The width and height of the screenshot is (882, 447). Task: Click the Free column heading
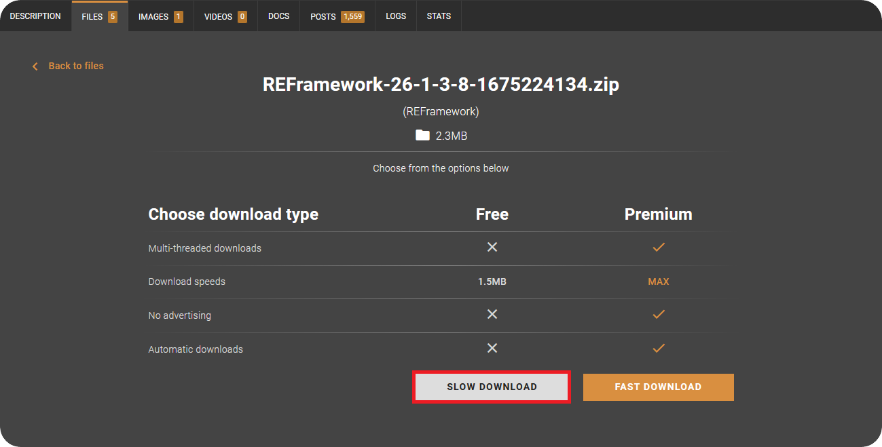tap(492, 214)
